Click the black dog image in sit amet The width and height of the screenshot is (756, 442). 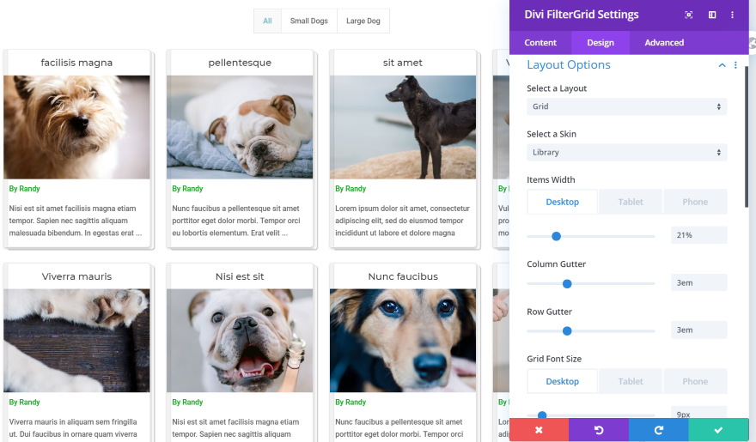click(x=403, y=127)
